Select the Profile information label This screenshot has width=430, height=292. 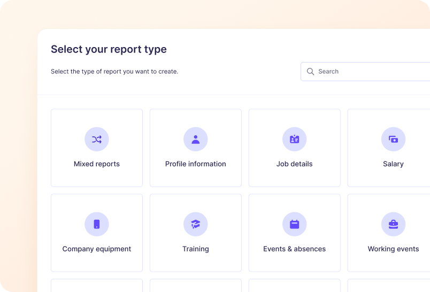point(196,164)
